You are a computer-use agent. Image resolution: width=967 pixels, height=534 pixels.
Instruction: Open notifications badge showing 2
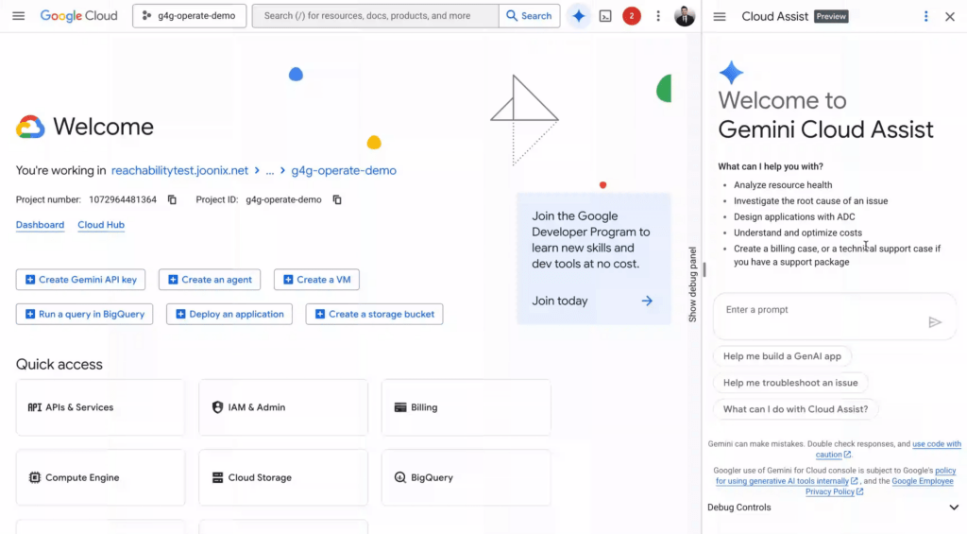coord(632,16)
